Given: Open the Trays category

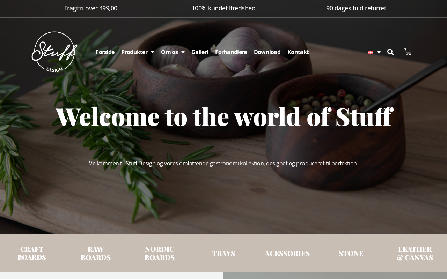Looking at the screenshot, I should pyautogui.click(x=223, y=253).
